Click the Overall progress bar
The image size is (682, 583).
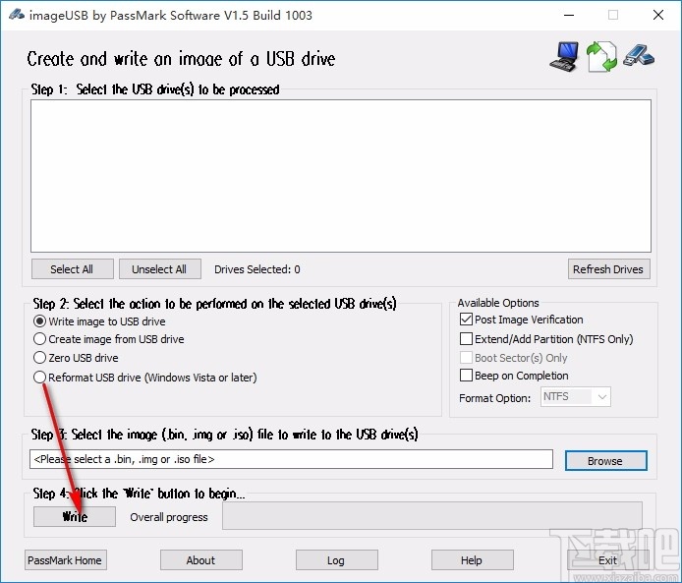tap(432, 516)
